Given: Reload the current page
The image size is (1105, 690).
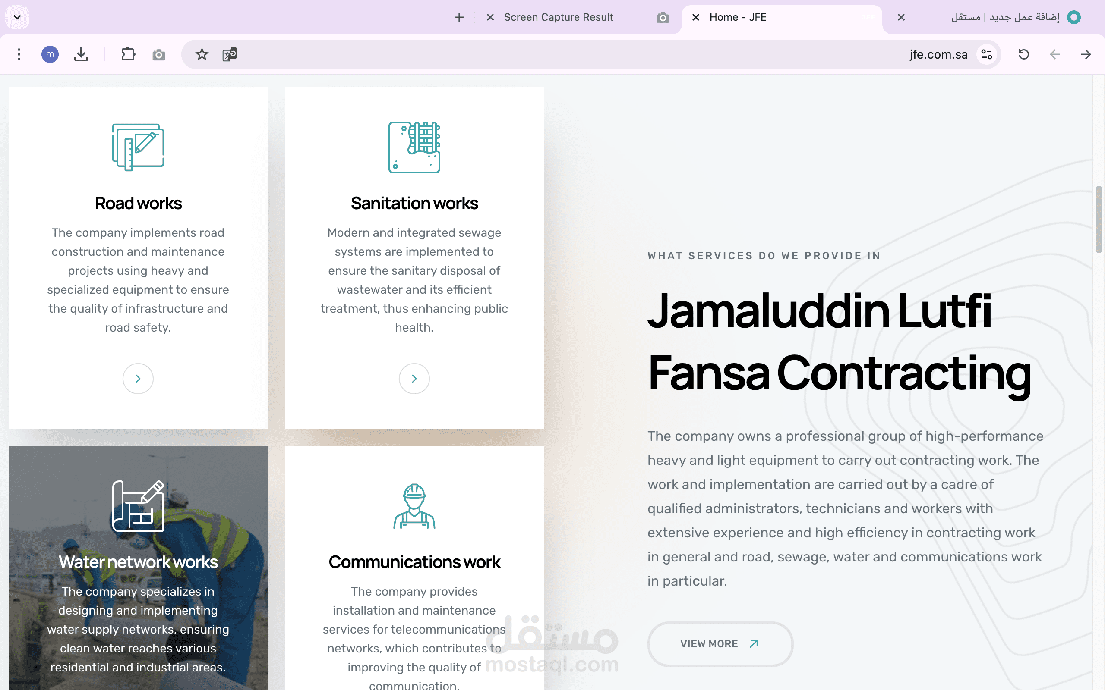Looking at the screenshot, I should (1024, 54).
